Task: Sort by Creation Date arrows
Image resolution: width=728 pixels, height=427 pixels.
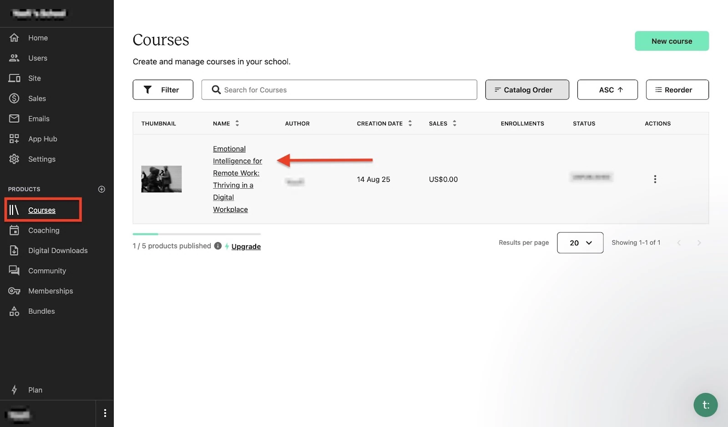Action: click(410, 123)
